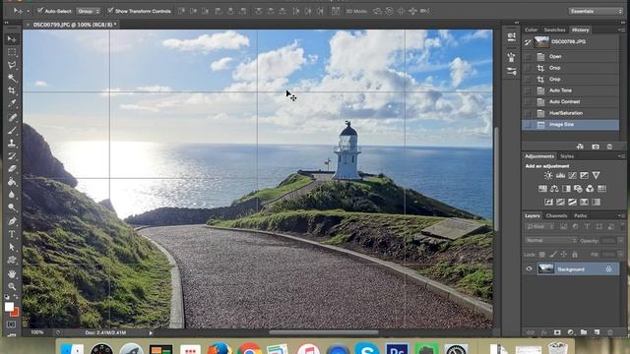Viewport: 630px width, 354px height.
Task: Select the History Brush tool
Action: click(x=12, y=155)
